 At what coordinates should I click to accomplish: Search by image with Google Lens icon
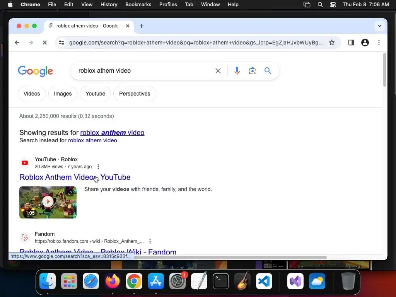point(252,71)
